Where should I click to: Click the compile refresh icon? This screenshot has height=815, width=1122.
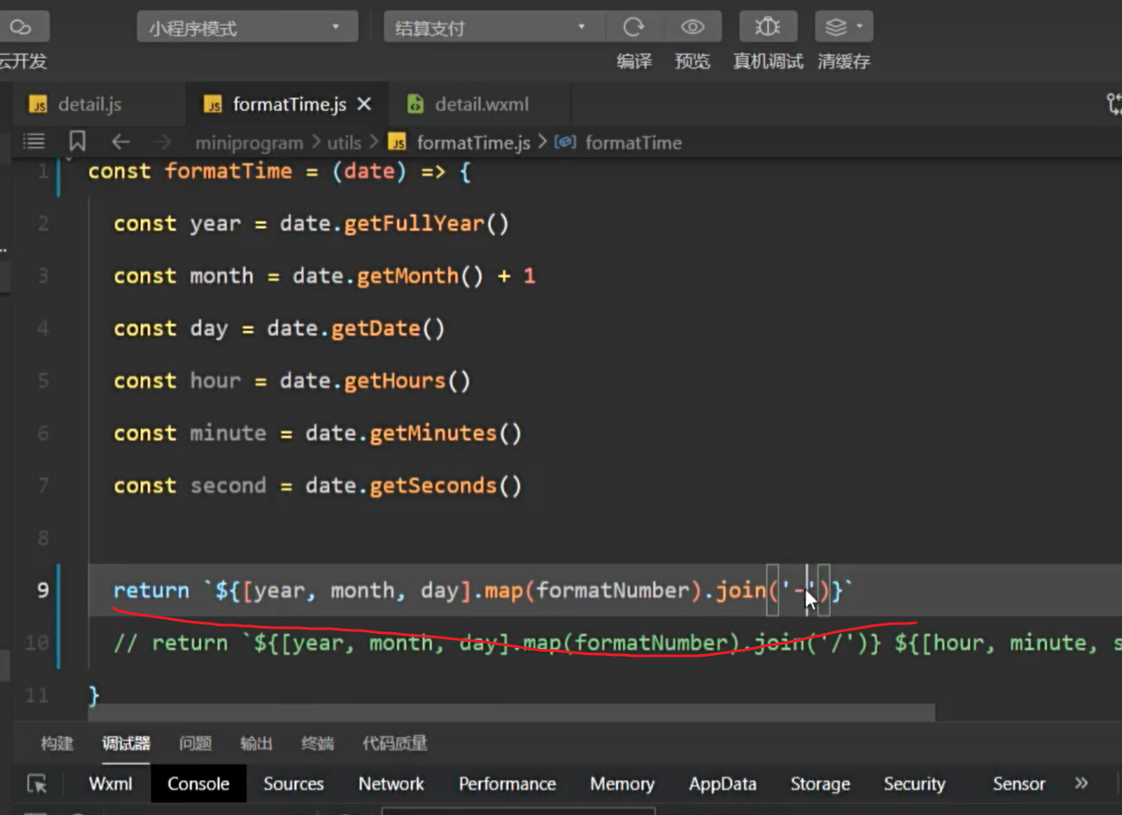[x=634, y=27]
